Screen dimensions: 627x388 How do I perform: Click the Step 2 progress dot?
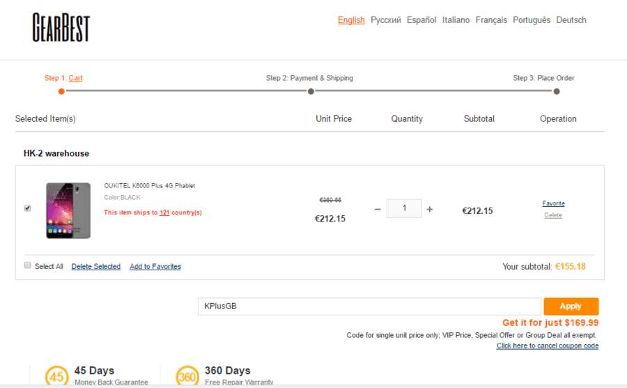pos(311,91)
